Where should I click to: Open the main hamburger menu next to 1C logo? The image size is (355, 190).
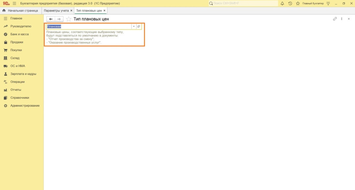(14, 3)
